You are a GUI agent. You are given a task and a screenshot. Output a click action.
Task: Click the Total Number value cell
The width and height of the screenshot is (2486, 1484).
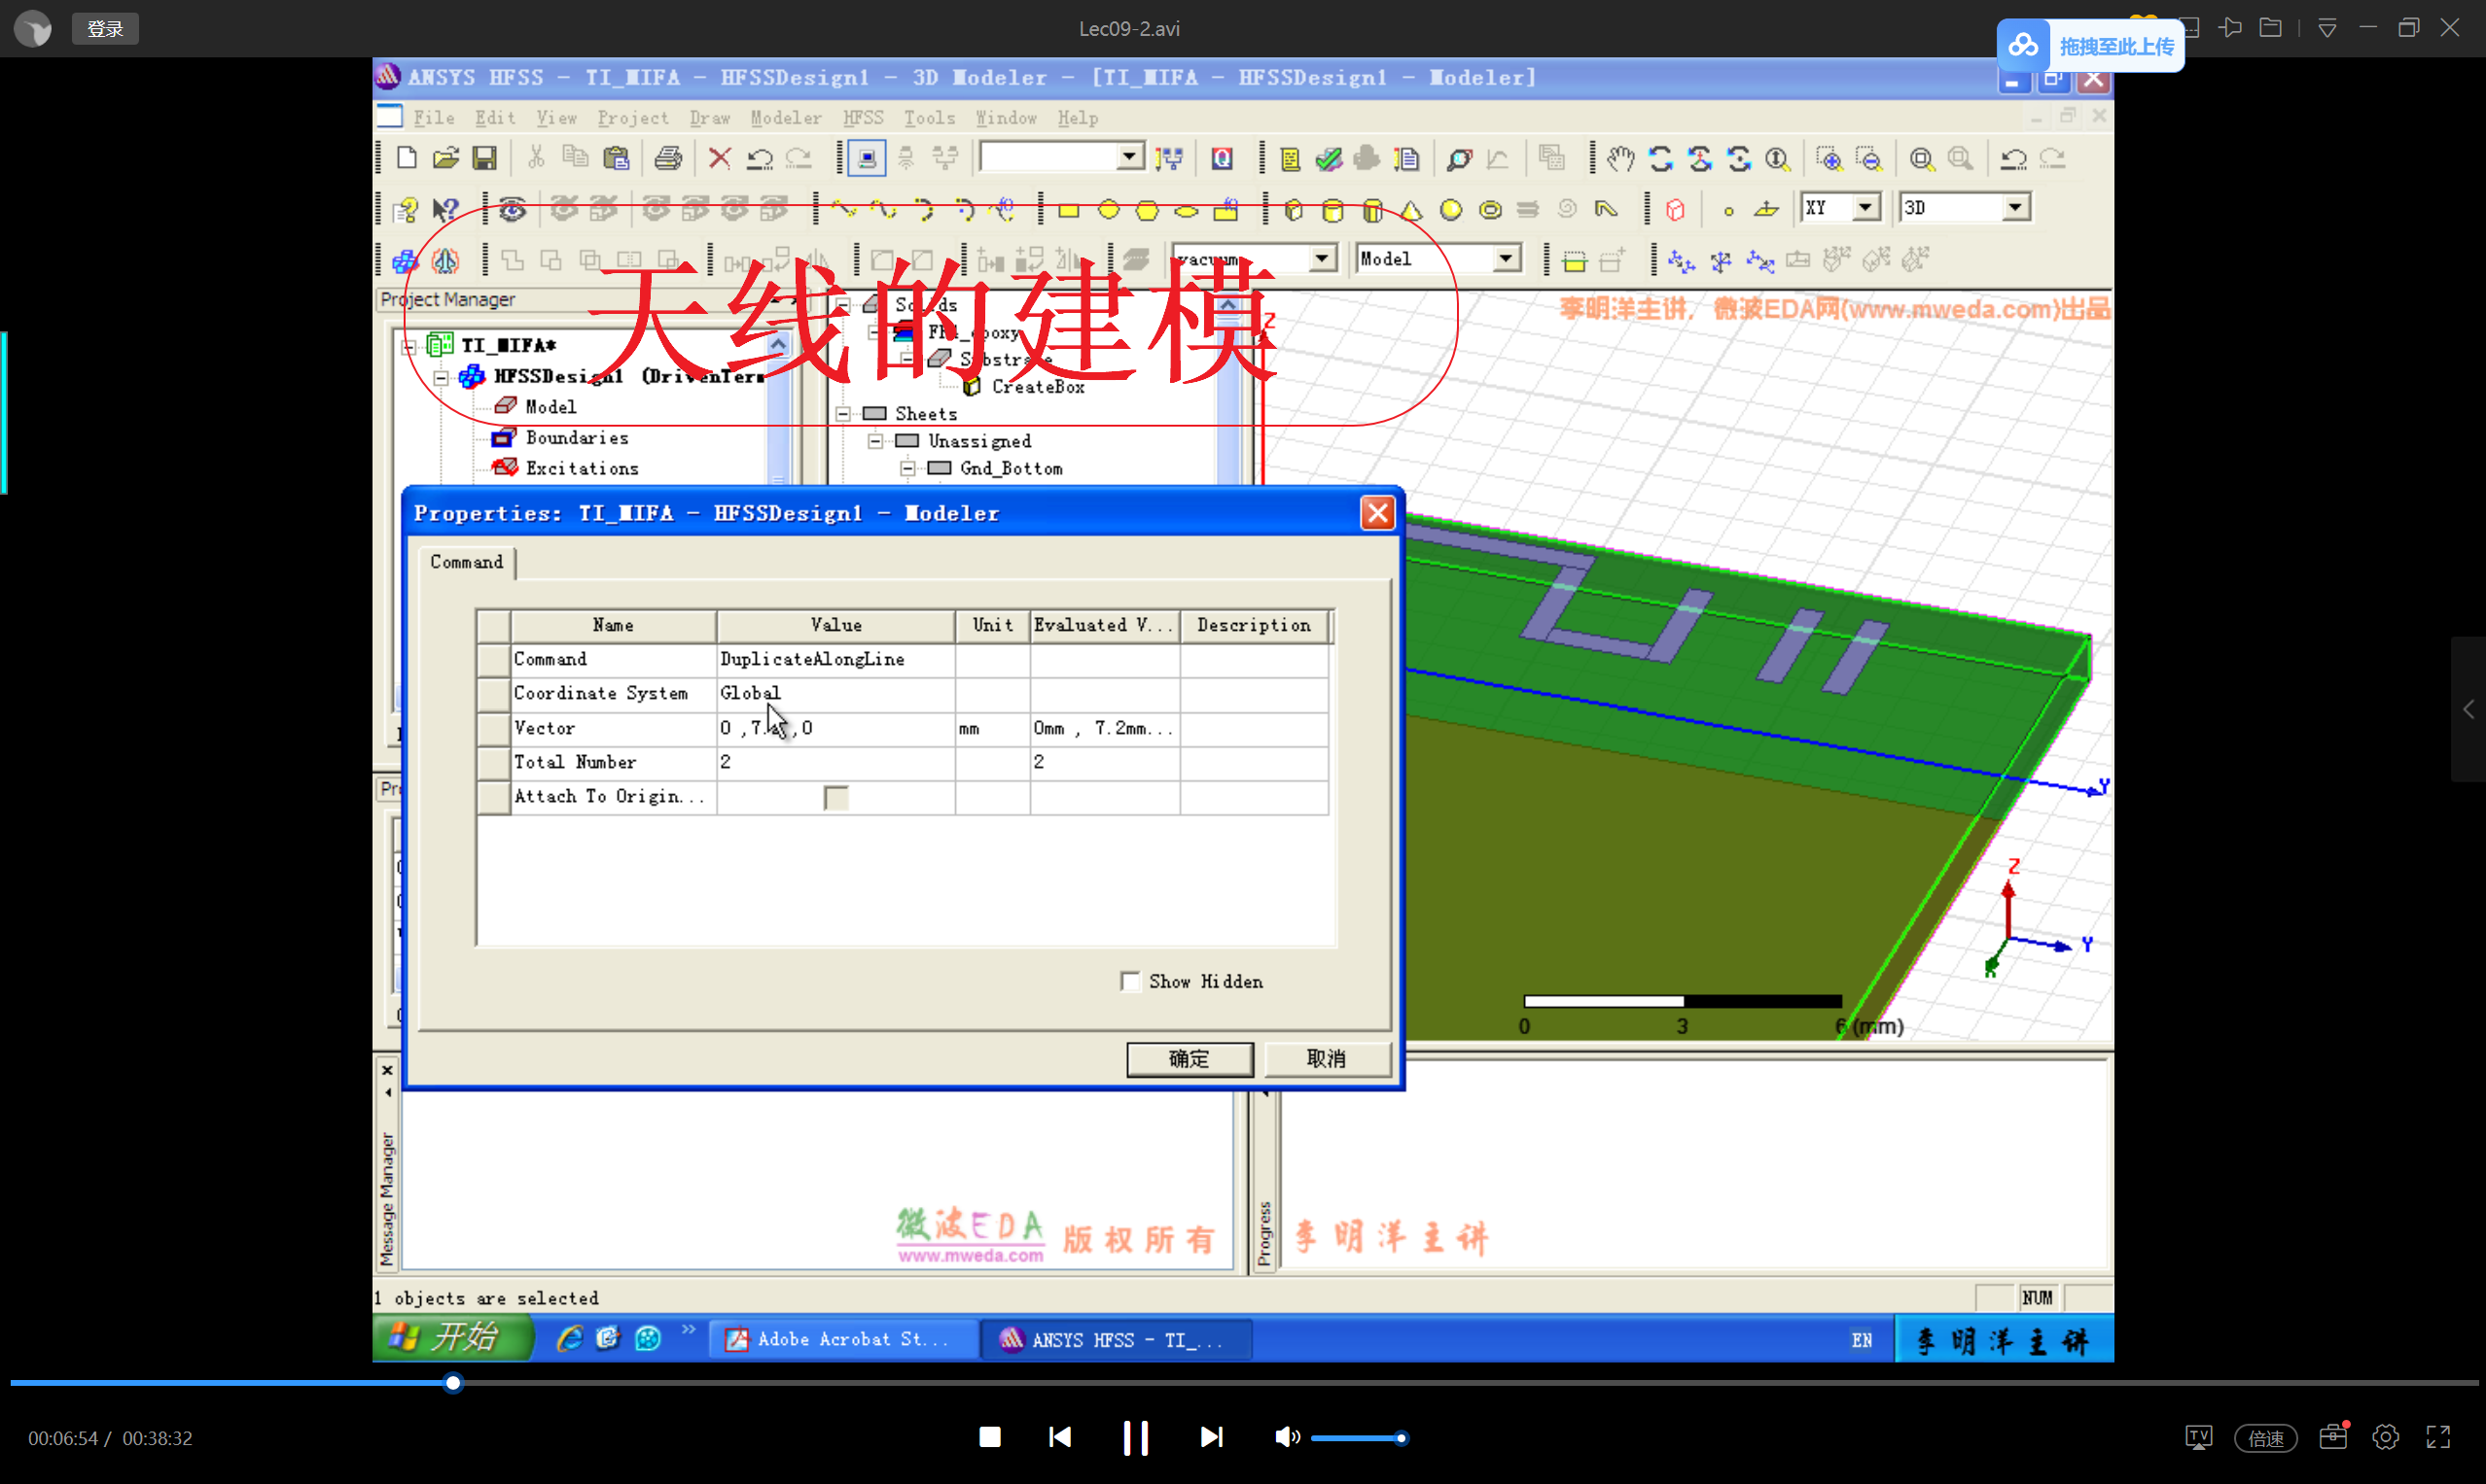click(x=835, y=762)
